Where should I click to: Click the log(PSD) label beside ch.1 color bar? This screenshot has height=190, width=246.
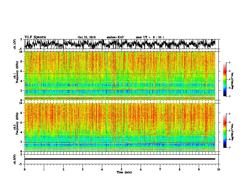pos(232,81)
